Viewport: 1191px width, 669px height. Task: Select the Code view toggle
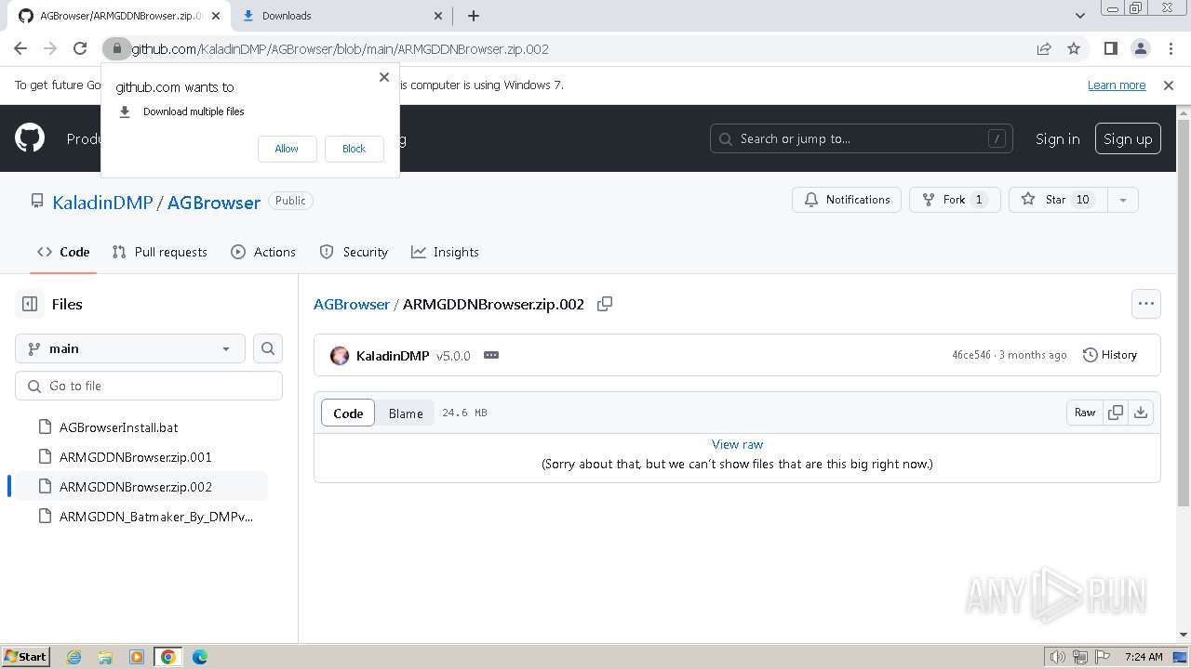pos(348,413)
